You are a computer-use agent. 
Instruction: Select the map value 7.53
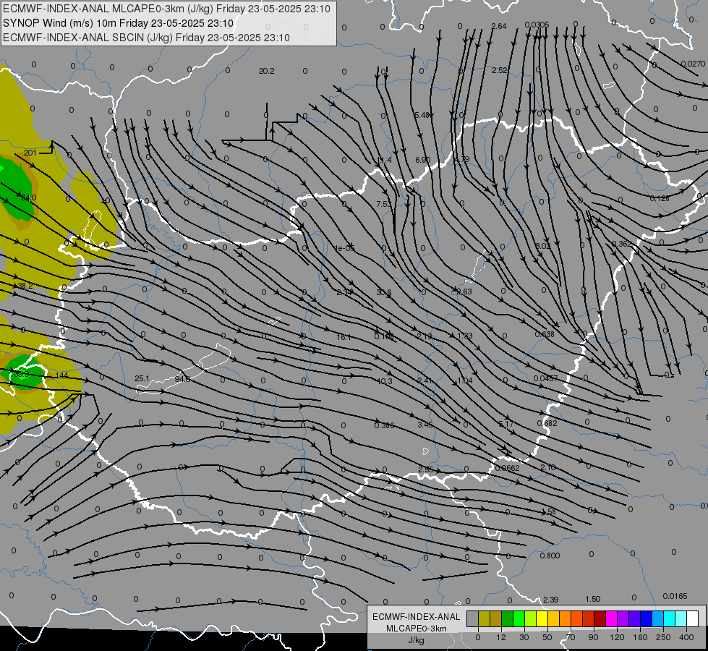(384, 204)
